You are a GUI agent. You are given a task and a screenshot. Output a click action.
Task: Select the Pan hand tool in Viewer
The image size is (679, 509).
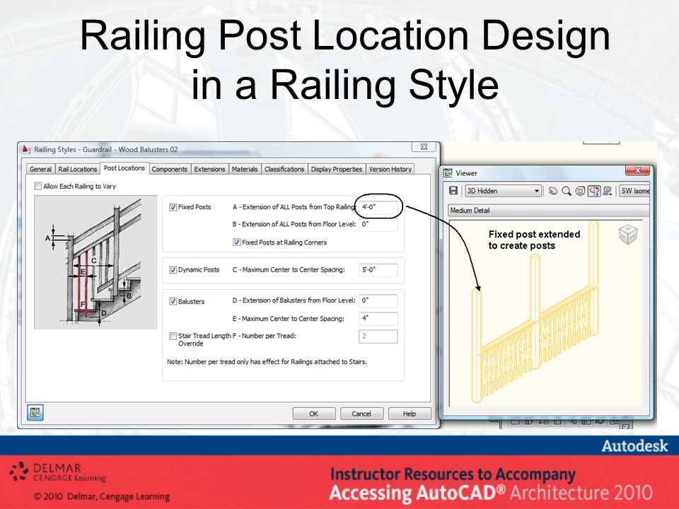[553, 191]
